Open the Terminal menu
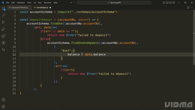195x110 pixels. pyautogui.click(x=48, y=3)
